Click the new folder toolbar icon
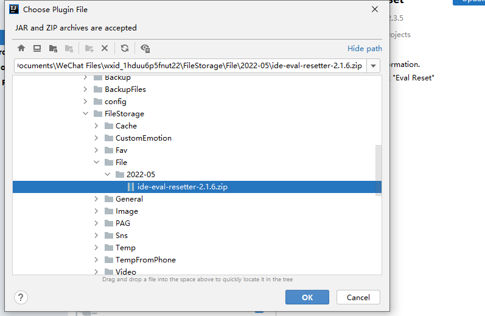 pos(89,48)
